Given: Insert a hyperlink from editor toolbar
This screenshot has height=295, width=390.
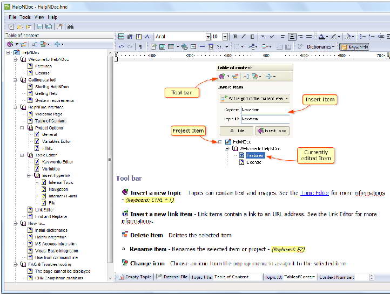Looking at the screenshot, I should click(185, 46).
